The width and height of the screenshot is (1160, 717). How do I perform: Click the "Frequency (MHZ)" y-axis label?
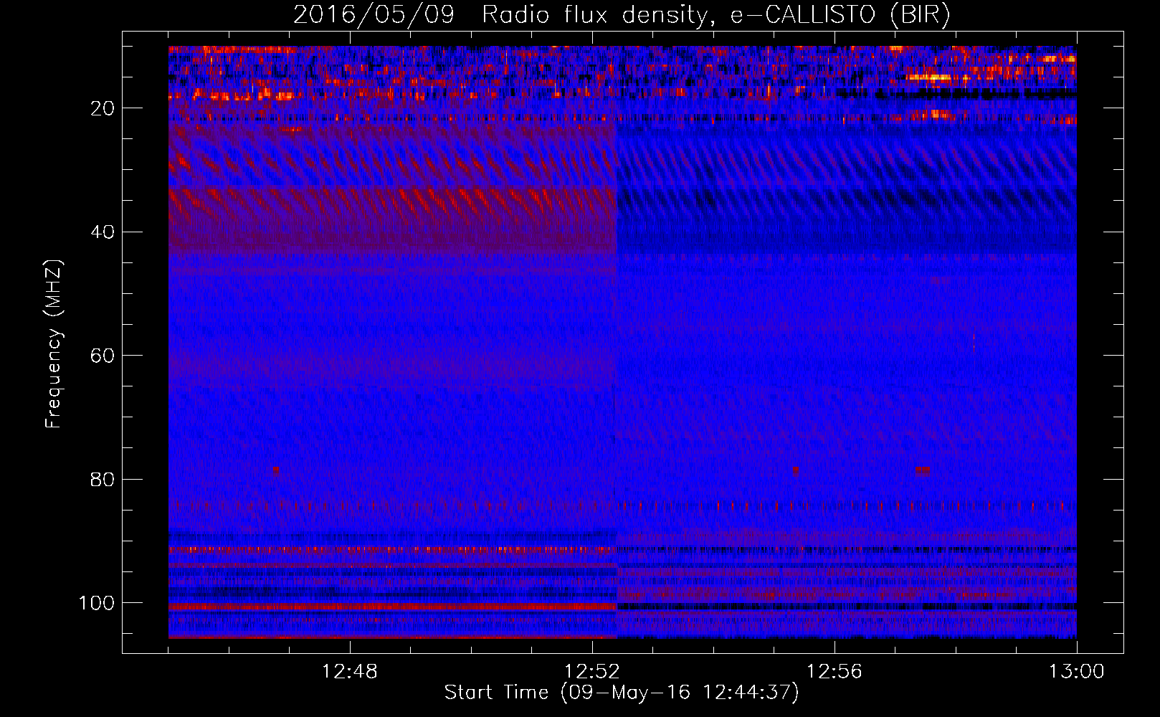(x=54, y=344)
